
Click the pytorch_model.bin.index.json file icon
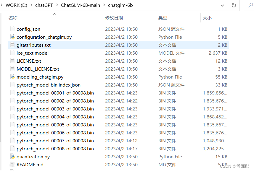[12, 85]
